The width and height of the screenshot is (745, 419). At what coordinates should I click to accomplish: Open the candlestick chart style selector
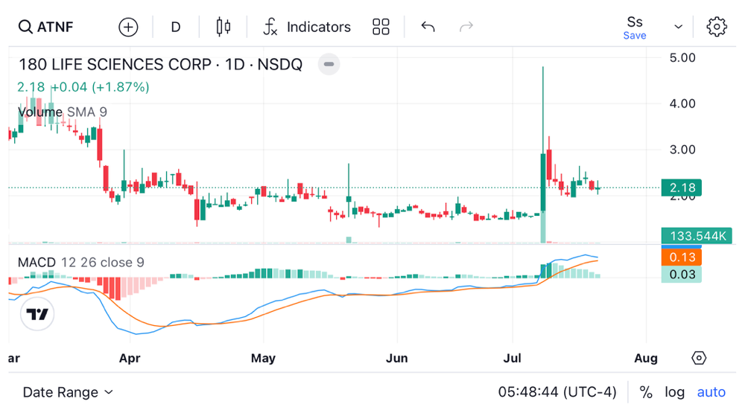point(223,27)
